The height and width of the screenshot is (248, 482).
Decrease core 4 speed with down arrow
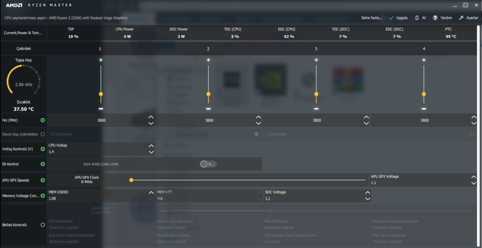click(x=474, y=123)
